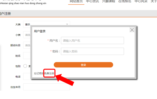157x99 pixels.
Task: Click the 用户登录 dialog title text
Action: pos(40,31)
